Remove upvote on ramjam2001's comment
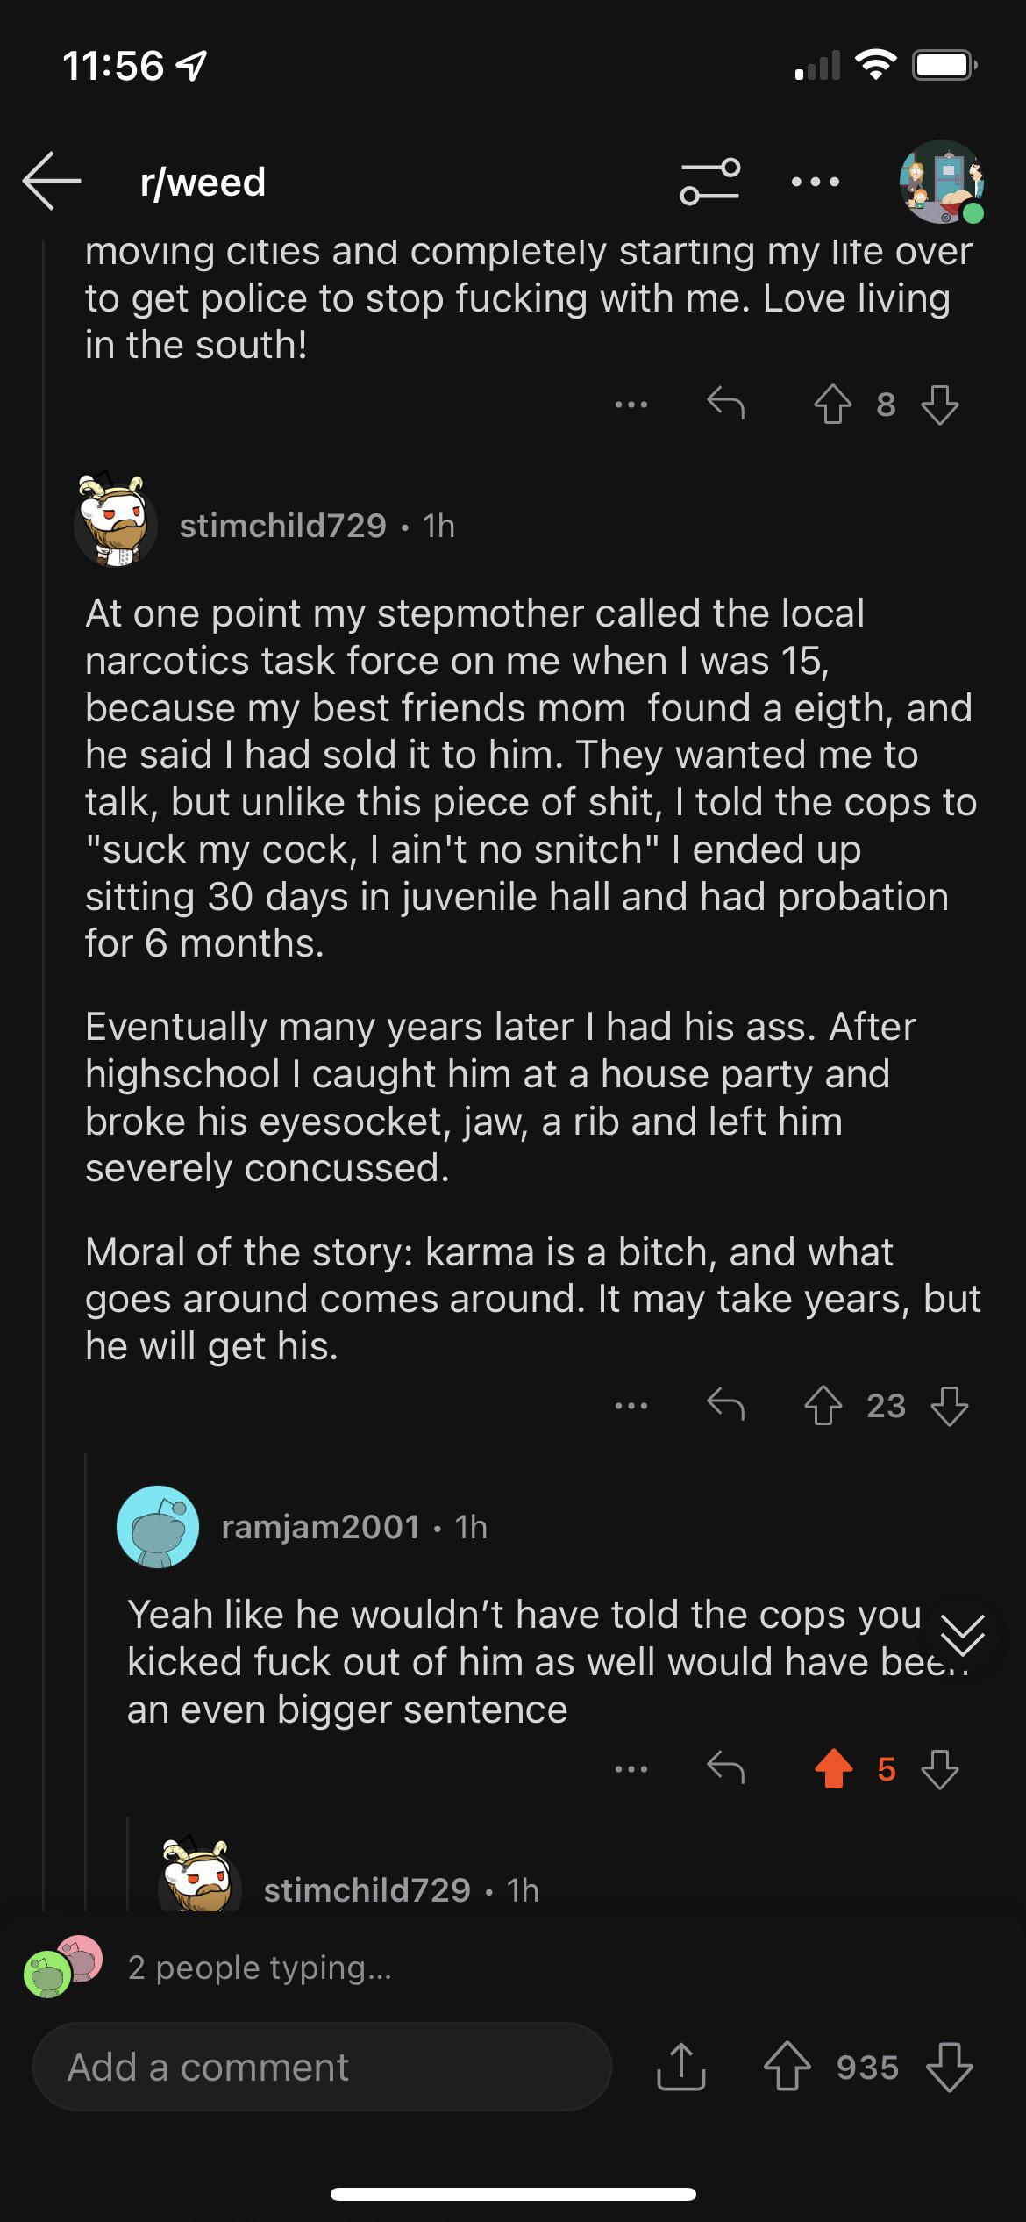Viewport: 1026px width, 2222px height. pos(833,1768)
